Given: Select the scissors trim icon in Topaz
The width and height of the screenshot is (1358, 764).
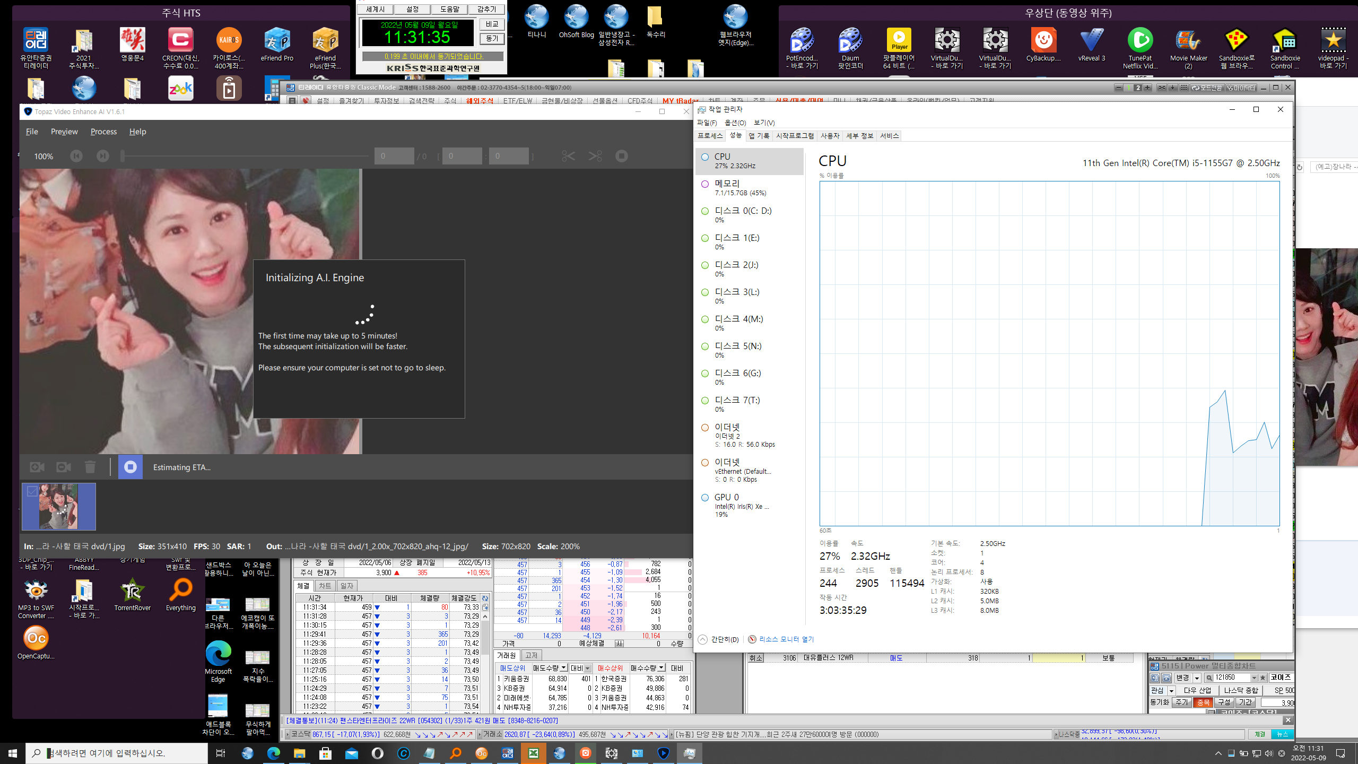Looking at the screenshot, I should (x=568, y=156).
